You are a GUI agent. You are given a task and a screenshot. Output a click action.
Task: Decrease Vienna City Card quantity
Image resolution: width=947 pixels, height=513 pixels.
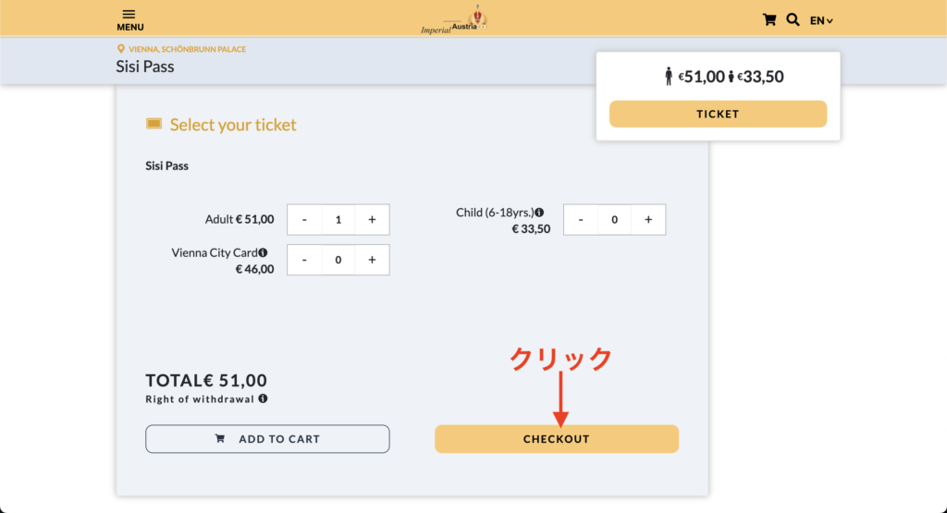[304, 260]
